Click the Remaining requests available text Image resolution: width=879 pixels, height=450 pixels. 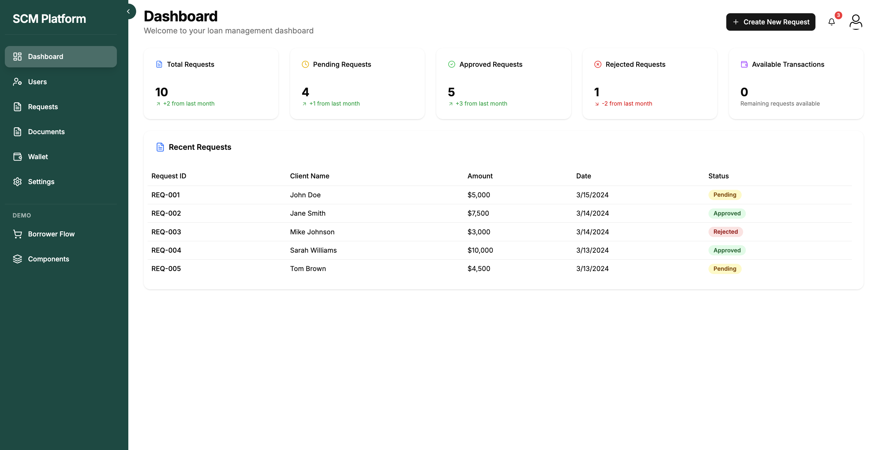[780, 103]
